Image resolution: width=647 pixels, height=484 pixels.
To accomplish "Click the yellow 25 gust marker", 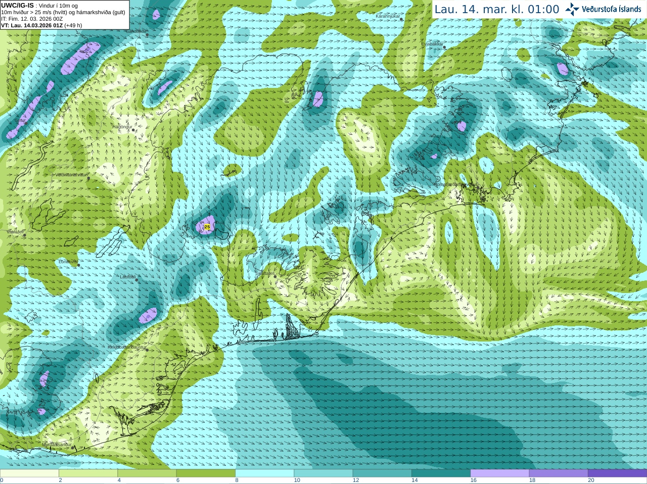I will coord(207,227).
